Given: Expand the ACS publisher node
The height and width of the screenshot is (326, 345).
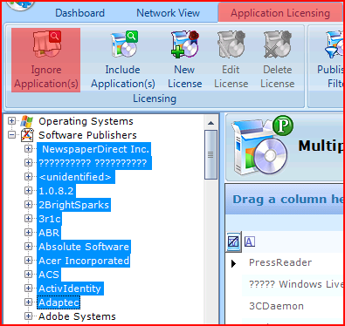Looking at the screenshot, I should point(28,274).
